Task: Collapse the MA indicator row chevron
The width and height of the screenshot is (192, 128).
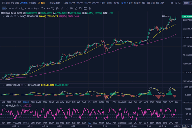Action: (3, 16)
